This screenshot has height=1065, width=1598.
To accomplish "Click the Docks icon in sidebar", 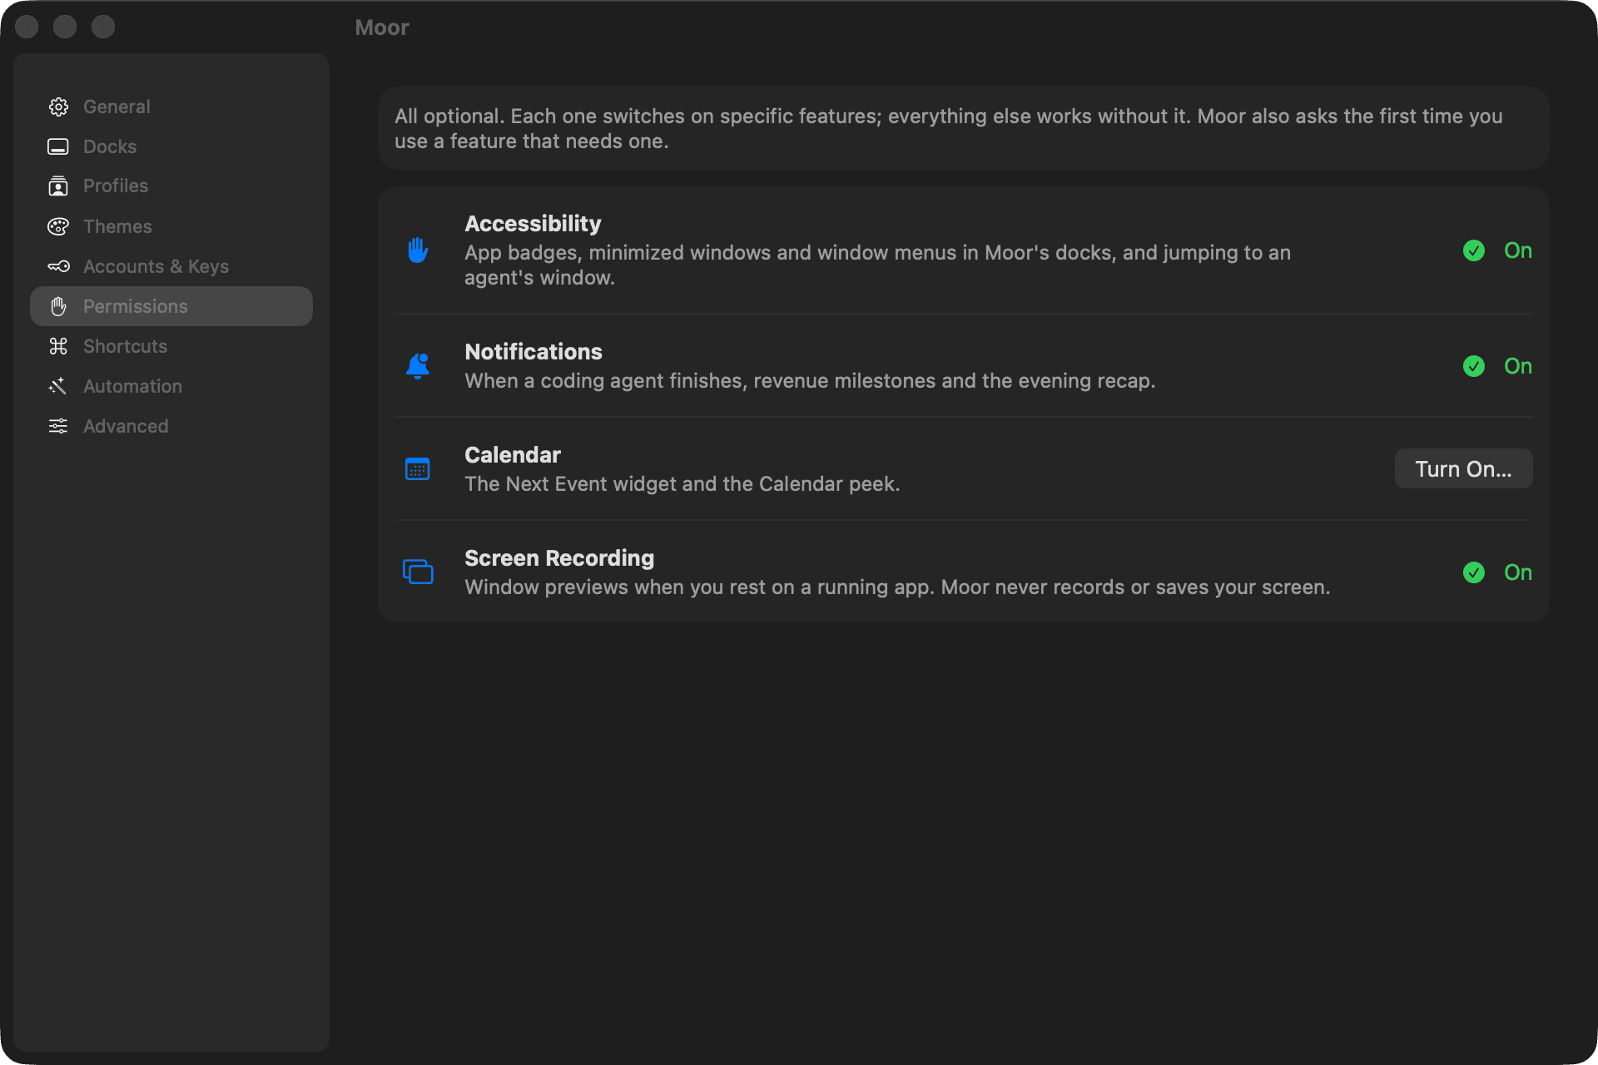I will 58,146.
